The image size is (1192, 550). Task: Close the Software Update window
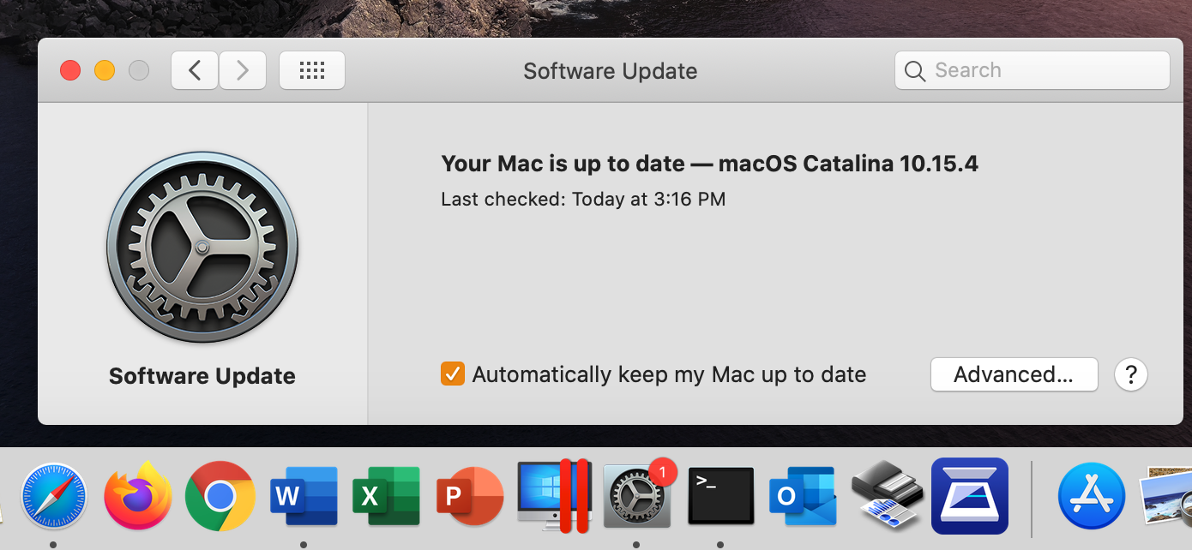point(70,70)
